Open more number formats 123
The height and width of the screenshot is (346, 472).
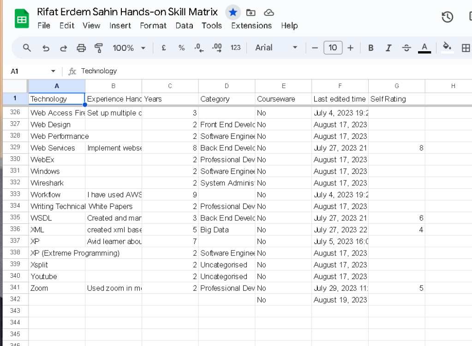click(235, 48)
